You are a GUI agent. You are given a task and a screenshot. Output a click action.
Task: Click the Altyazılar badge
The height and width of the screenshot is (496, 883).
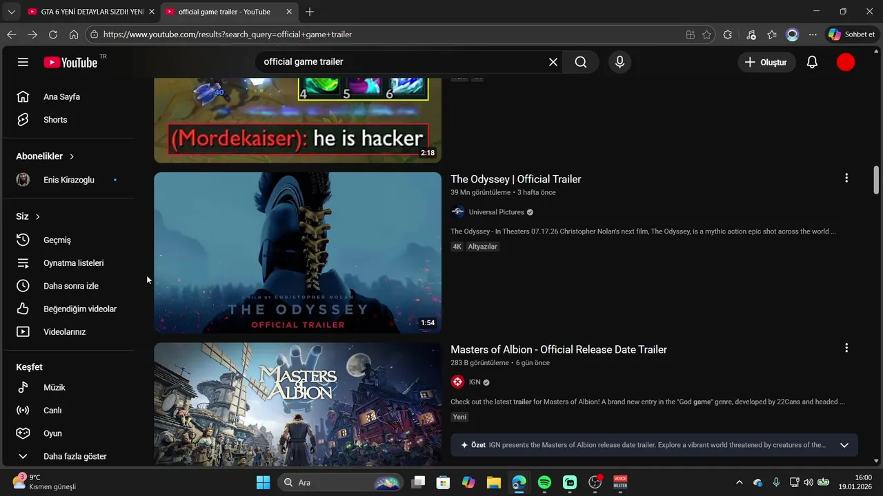click(x=482, y=247)
